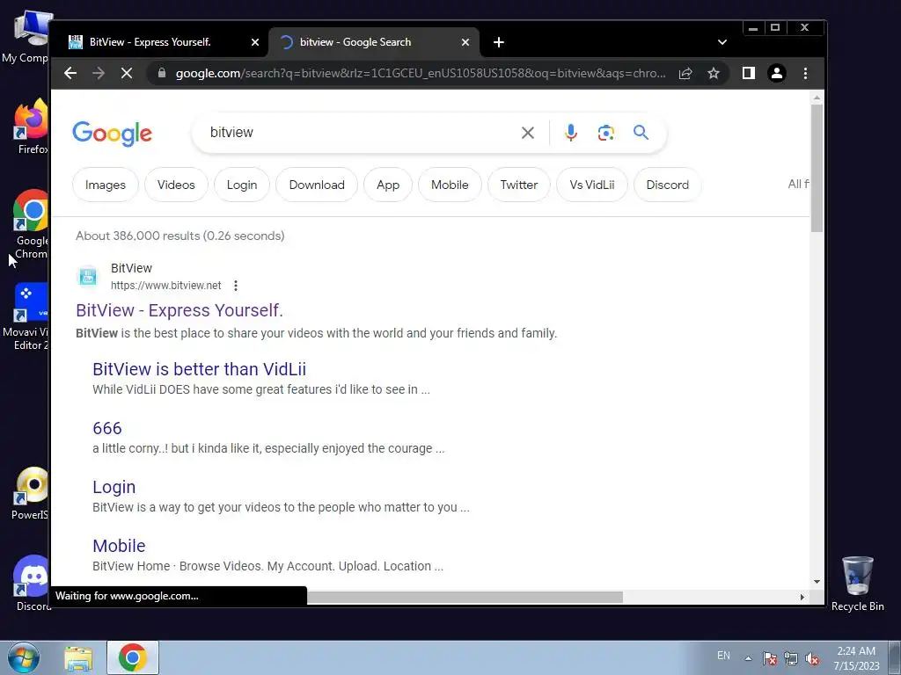This screenshot has width=901, height=675.
Task: Select the Firefox desktop shortcut
Action: click(x=31, y=127)
